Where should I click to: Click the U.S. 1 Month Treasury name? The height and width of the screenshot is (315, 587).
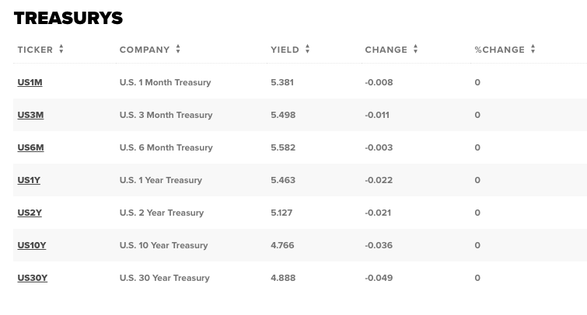click(165, 82)
